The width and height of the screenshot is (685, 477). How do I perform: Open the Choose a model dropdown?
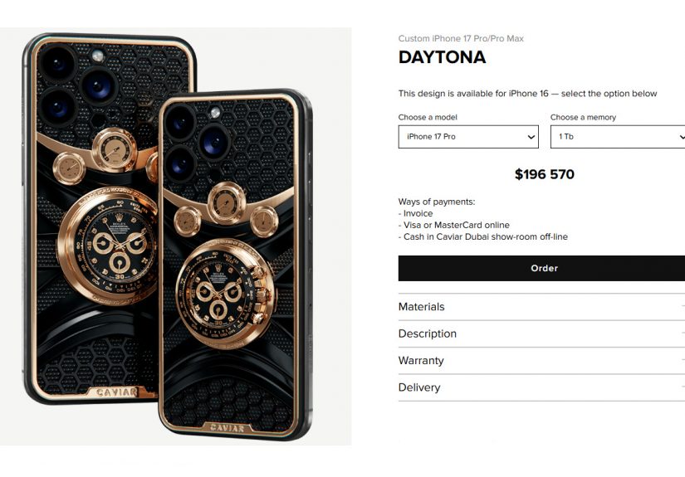468,137
